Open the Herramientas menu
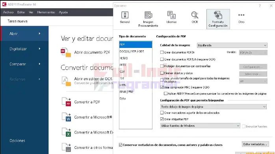Screen dimensions: 275x154 [46, 12]
